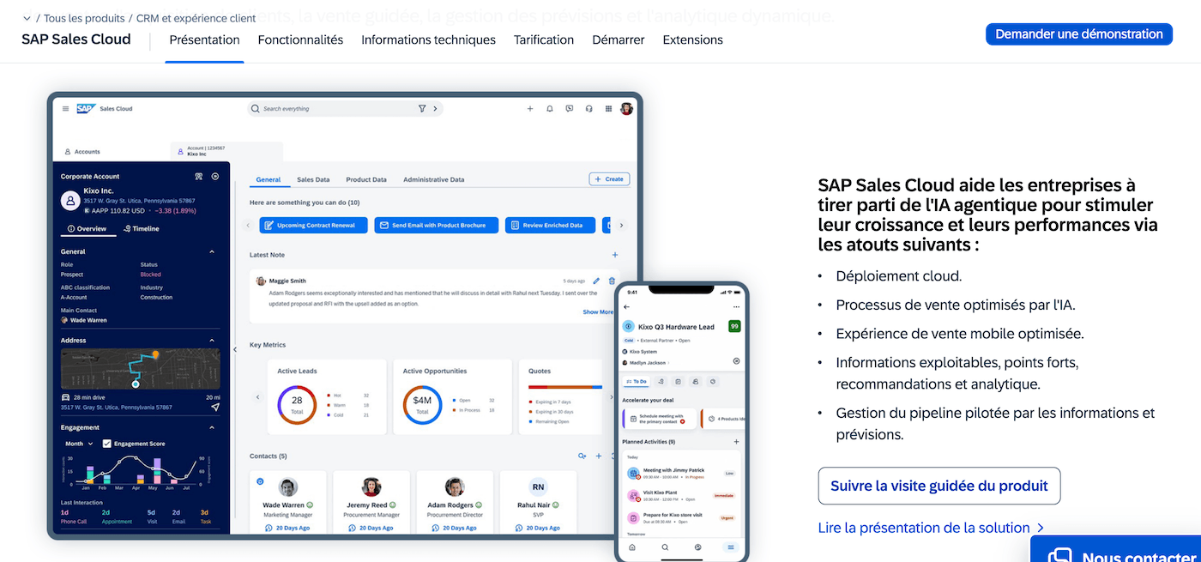Viewport: 1201px width, 562px height.
Task: Expand the breadcrumb dropdown chevron at top left
Action: pyautogui.click(x=27, y=18)
